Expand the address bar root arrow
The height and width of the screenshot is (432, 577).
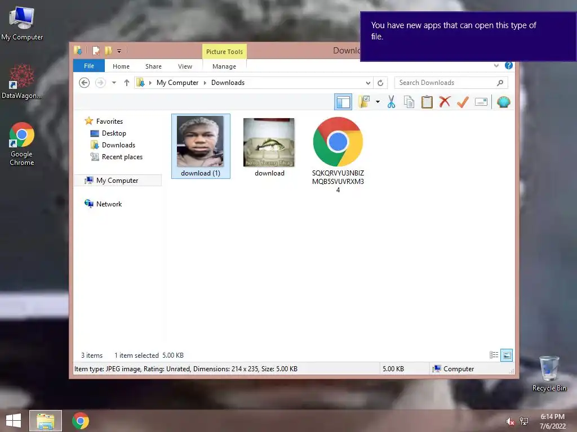(x=150, y=83)
